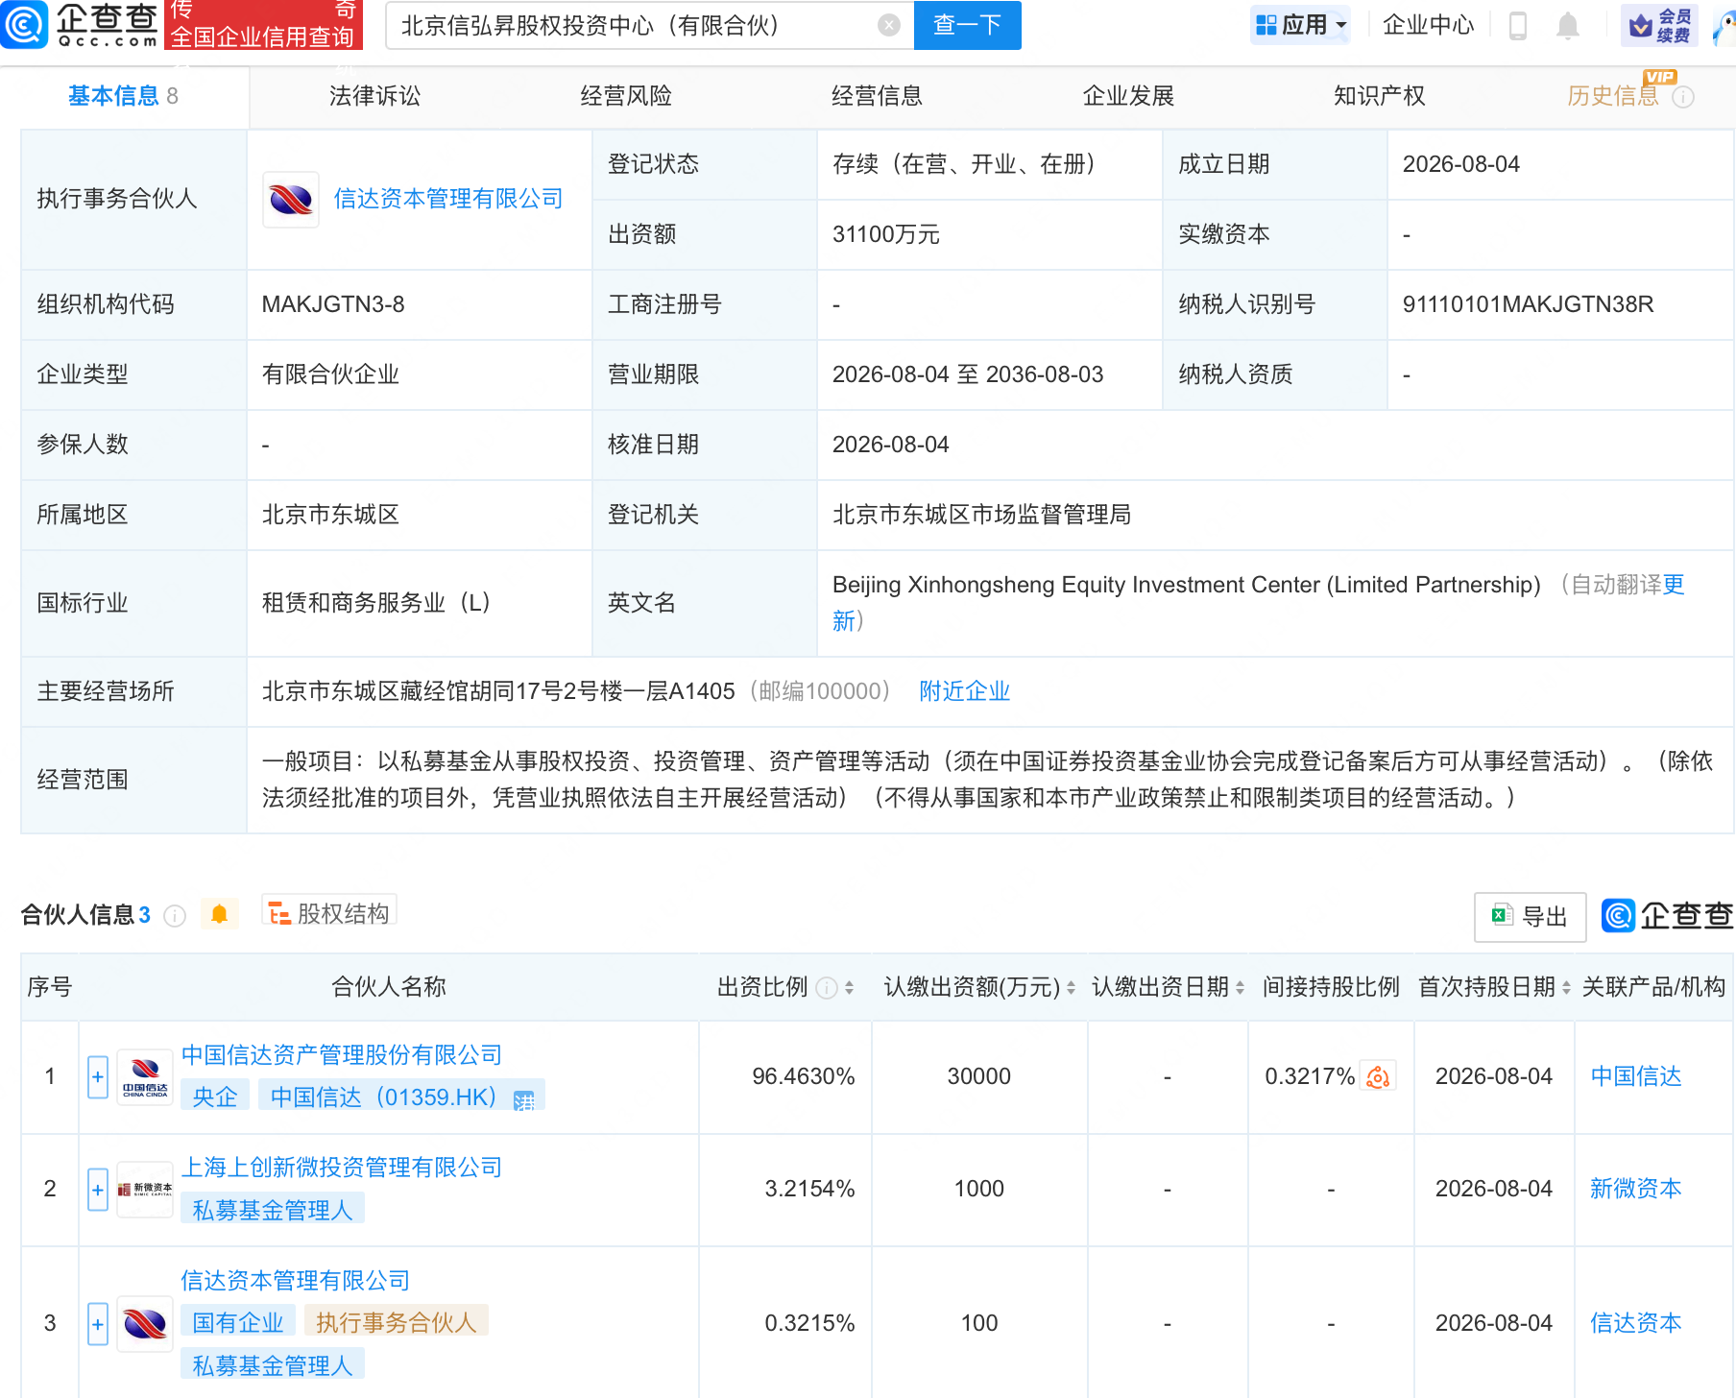Click the stock chart icon after 01359.HK
Screen dimensions: 1736x1398
tap(524, 1100)
